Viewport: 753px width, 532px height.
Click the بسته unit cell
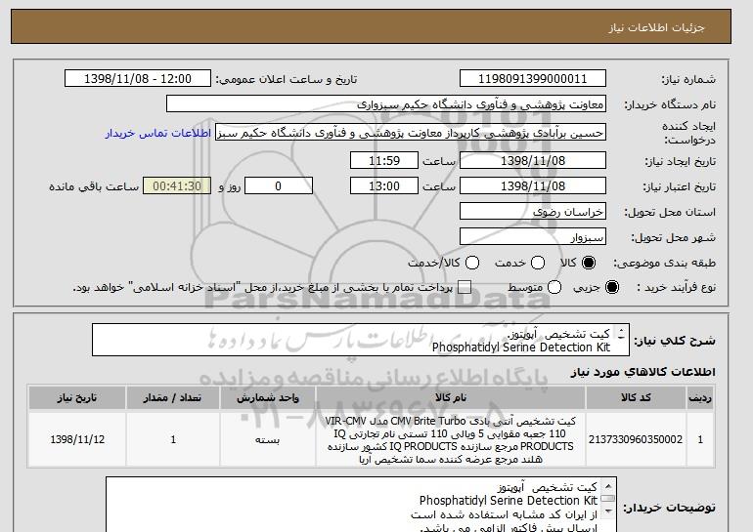(268, 439)
